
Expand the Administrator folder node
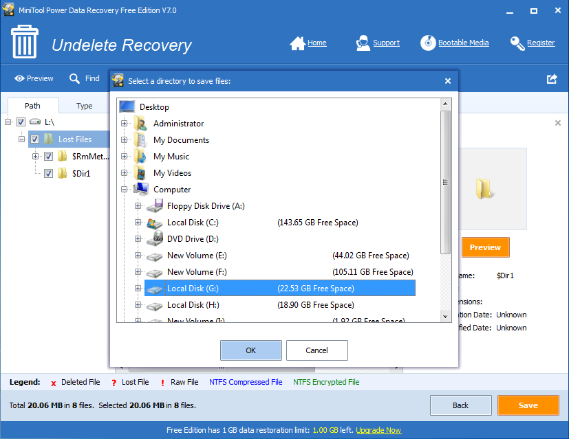(124, 123)
